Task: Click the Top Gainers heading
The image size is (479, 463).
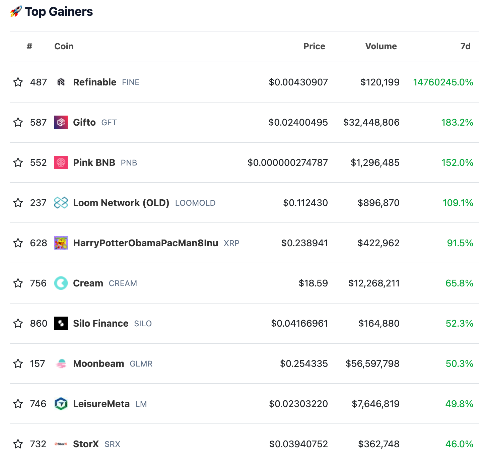Action: (59, 11)
